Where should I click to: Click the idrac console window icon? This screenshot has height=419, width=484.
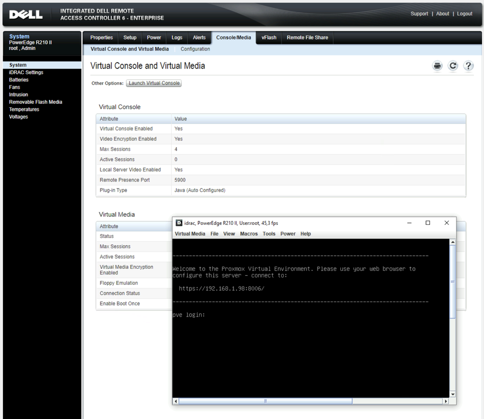point(179,223)
